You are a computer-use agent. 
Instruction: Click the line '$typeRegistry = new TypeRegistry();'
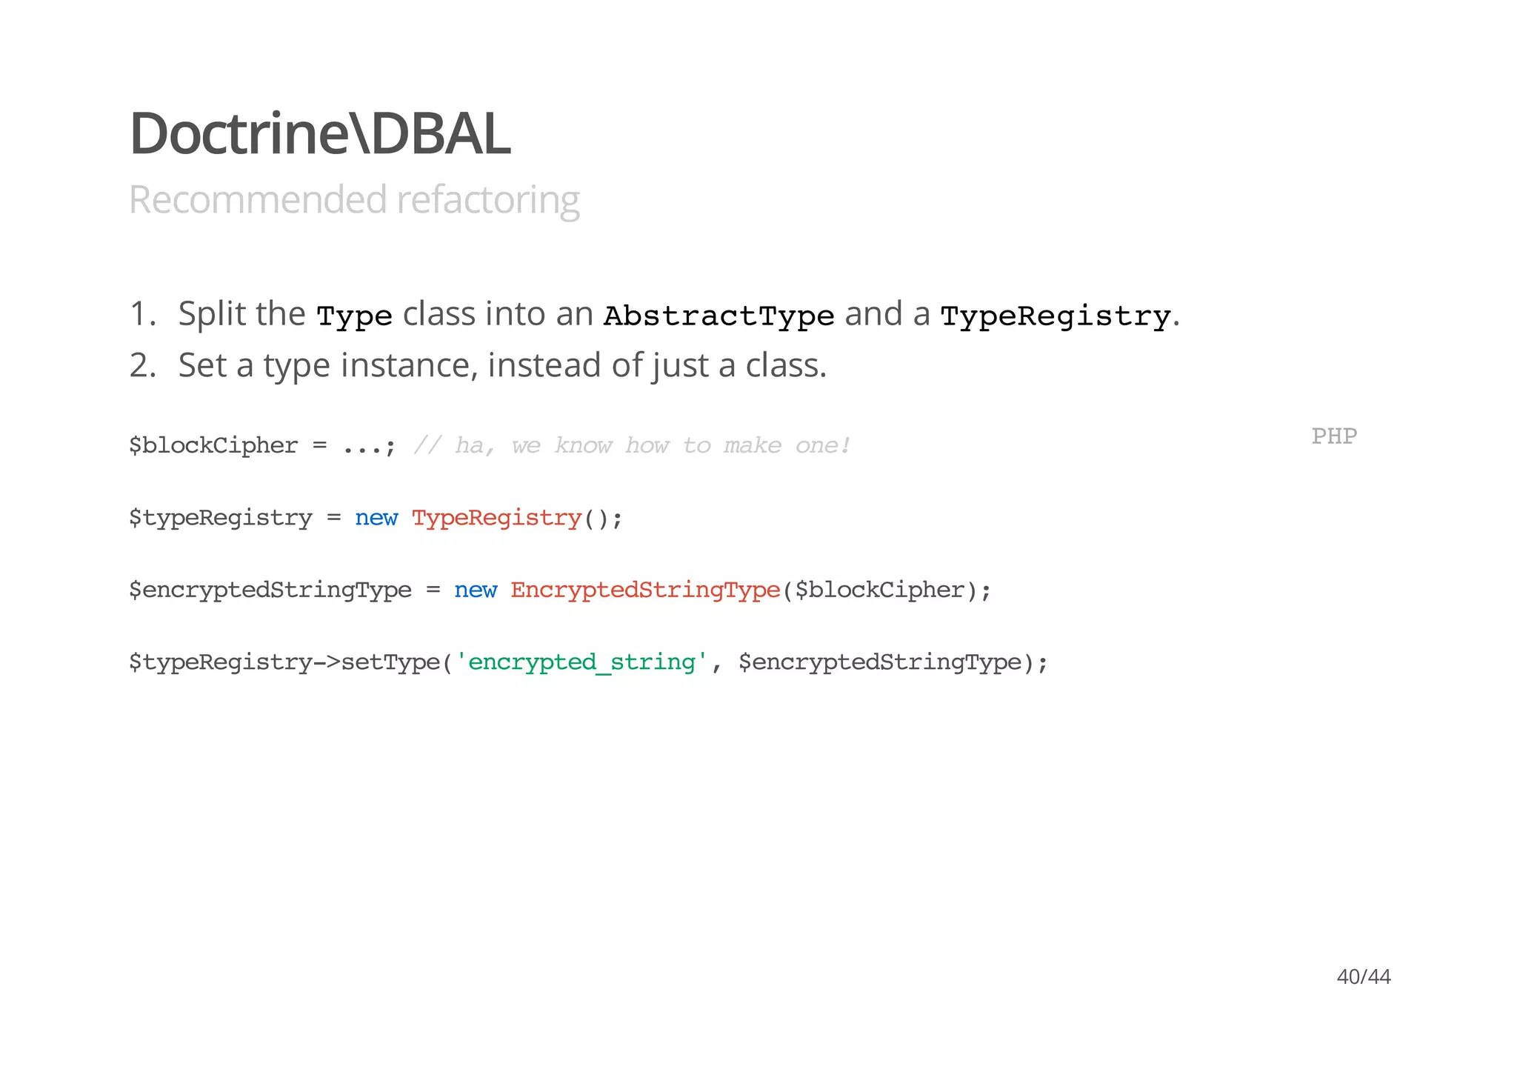[x=376, y=518]
